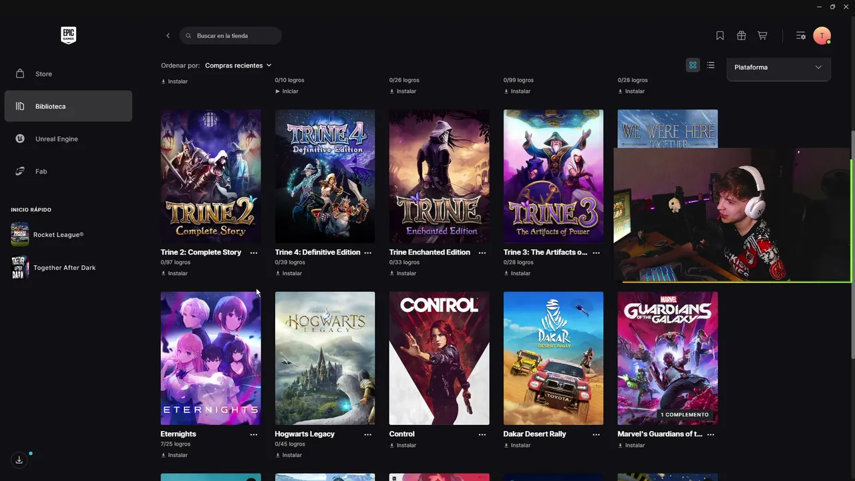This screenshot has width=855, height=481.
Task: Open the friends list icon next to avatar
Action: [800, 35]
